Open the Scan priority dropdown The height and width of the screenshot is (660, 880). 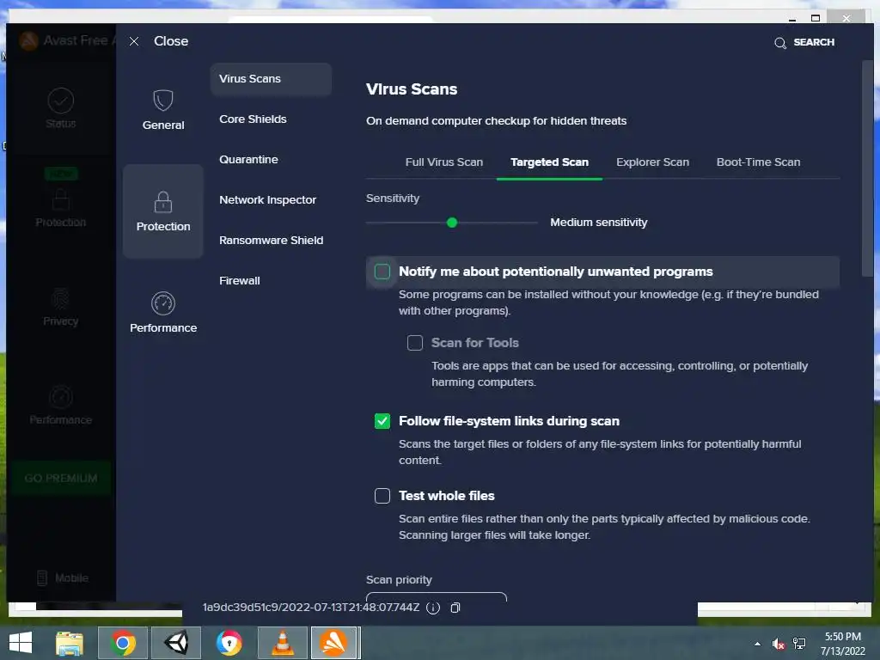[x=436, y=596]
